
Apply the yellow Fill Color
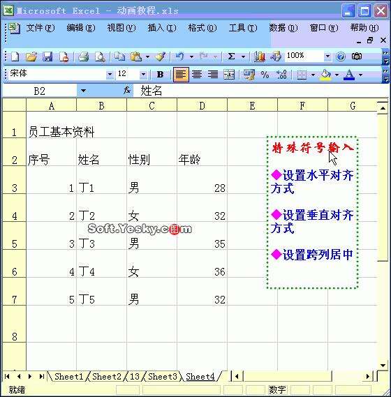[x=326, y=75]
